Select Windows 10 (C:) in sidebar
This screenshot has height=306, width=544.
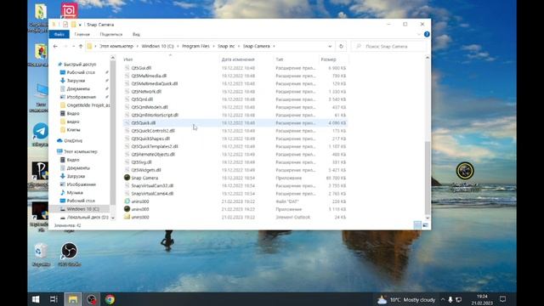point(82,209)
